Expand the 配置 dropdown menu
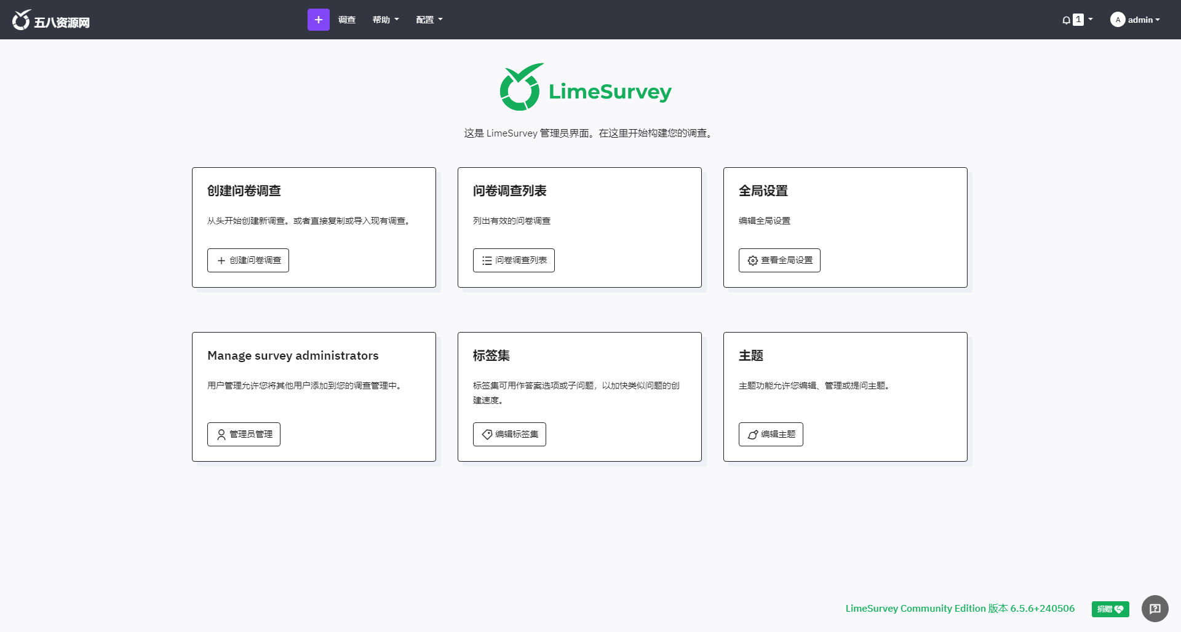 coord(429,20)
